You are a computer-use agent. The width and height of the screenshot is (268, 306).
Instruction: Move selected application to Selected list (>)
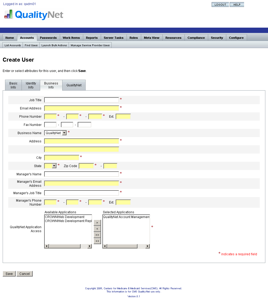(97, 223)
